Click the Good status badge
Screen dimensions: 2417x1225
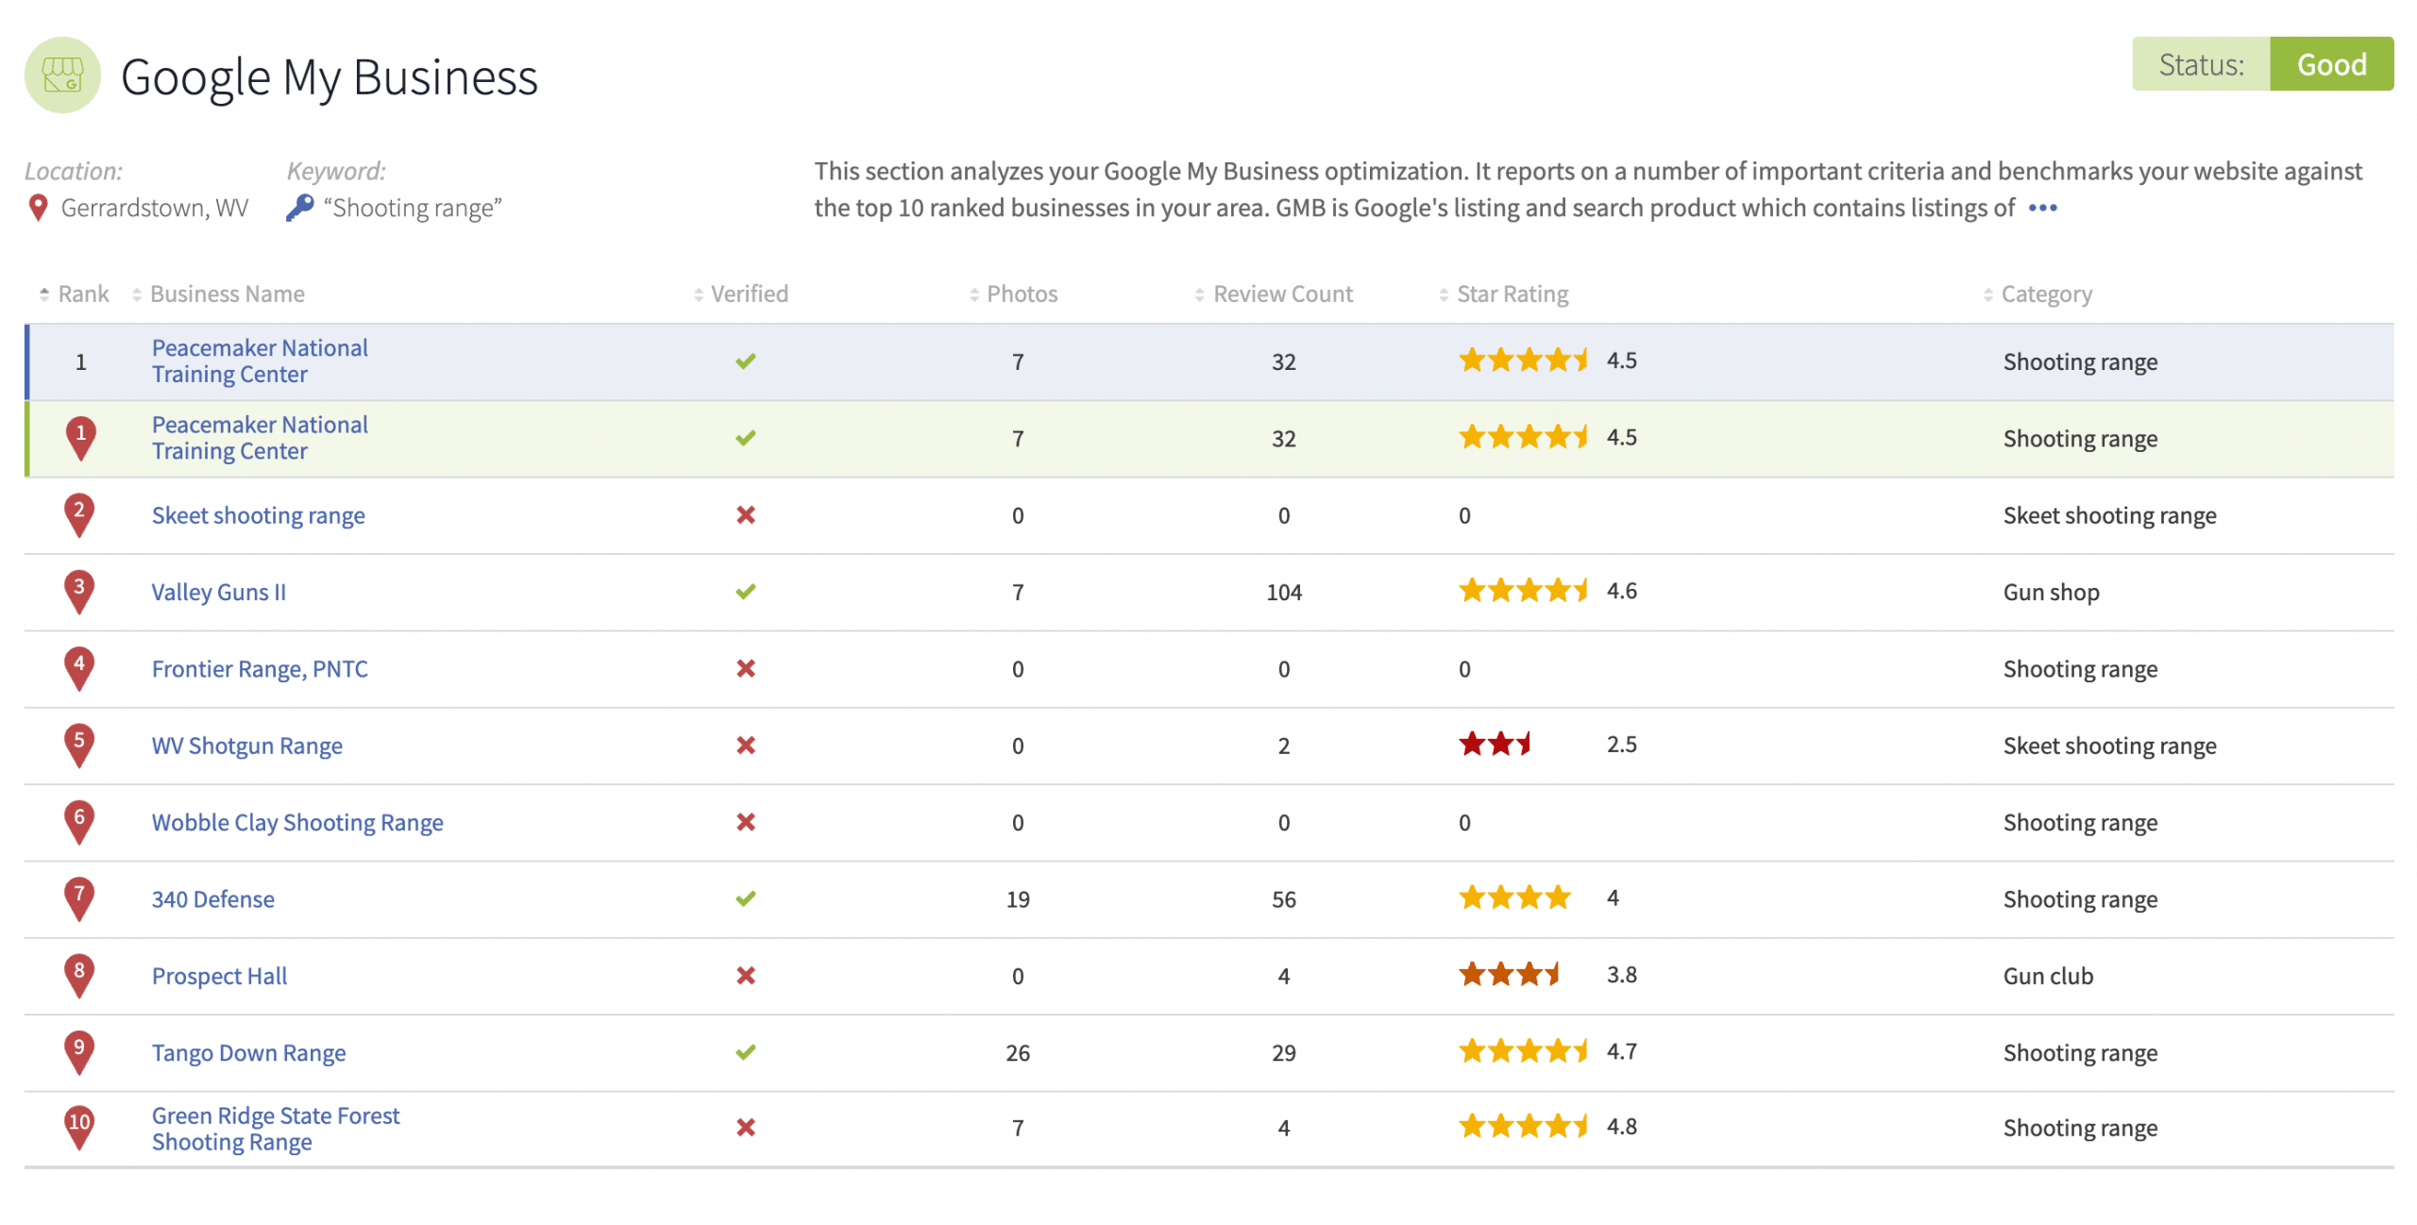pos(2330,64)
